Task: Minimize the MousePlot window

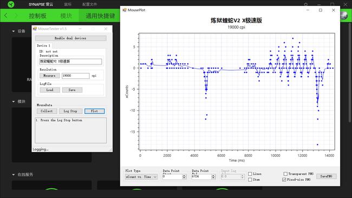Action: pos(308,10)
